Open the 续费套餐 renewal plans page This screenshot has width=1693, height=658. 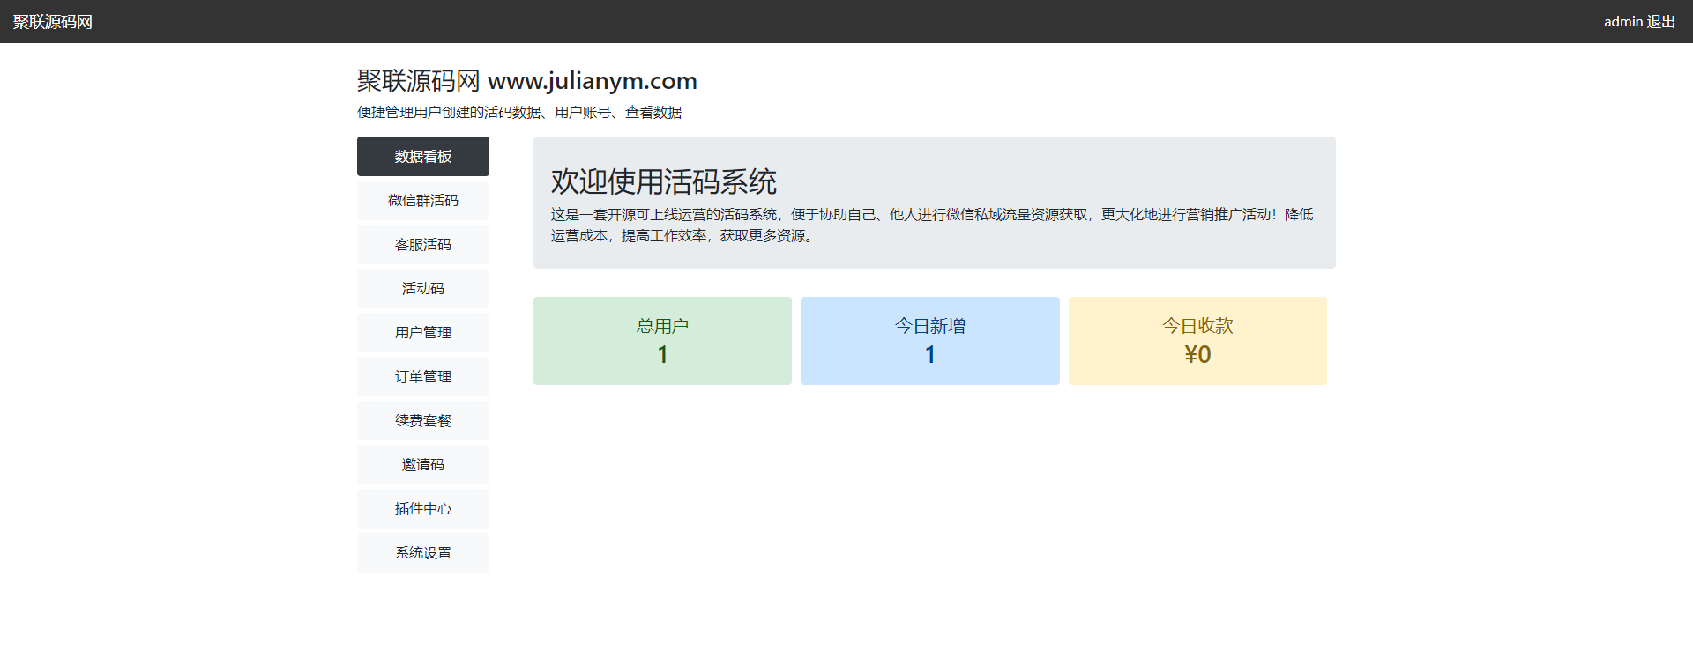pos(423,421)
